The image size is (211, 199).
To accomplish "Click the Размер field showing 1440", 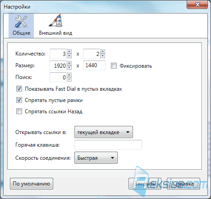I will pyautogui.click(x=94, y=65).
